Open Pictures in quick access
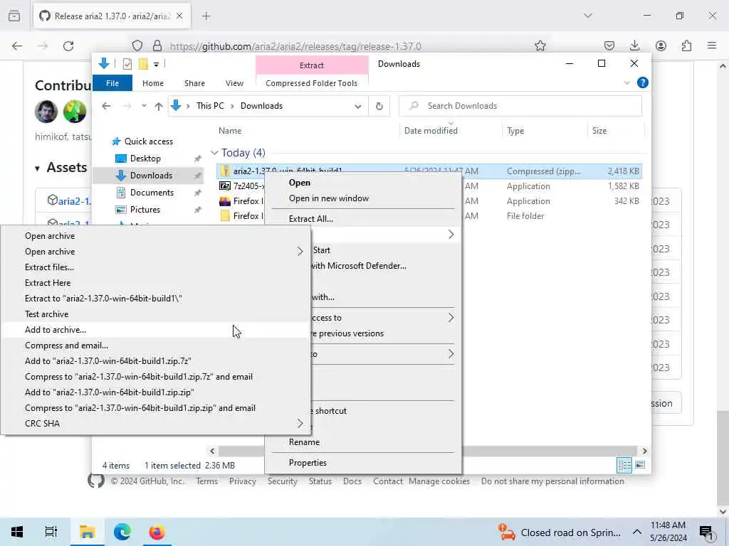This screenshot has width=729, height=546. [x=145, y=210]
